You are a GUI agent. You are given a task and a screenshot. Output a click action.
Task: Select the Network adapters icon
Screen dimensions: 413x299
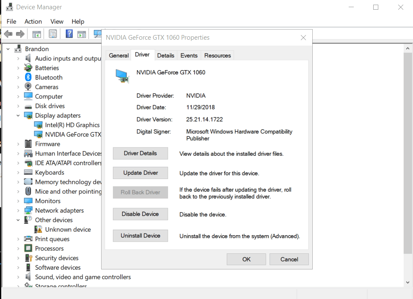(28, 210)
